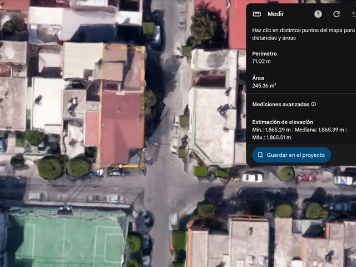Click the Estimación de elevación label
The image size is (356, 267).
pos(283,122)
